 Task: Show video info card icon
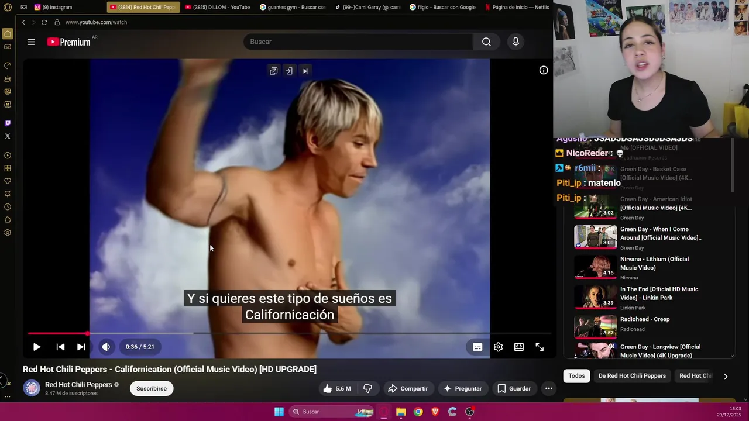[544, 70]
